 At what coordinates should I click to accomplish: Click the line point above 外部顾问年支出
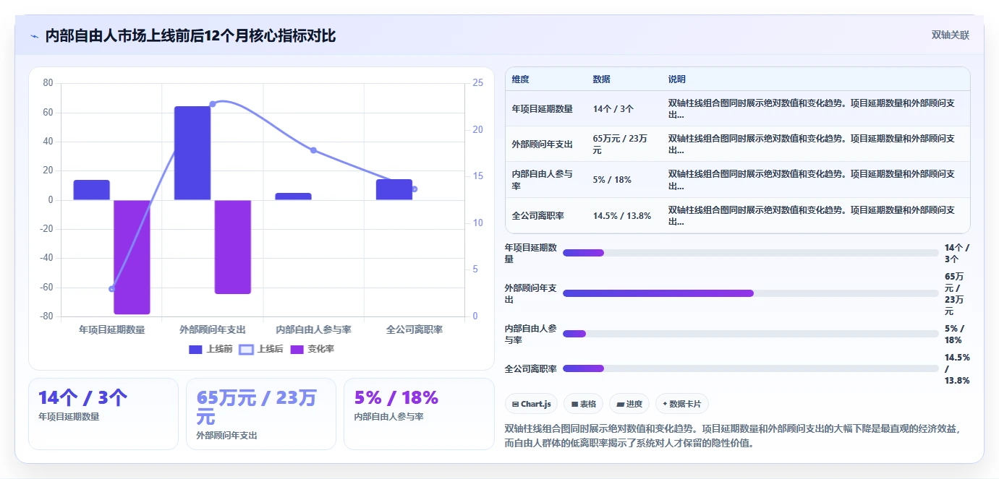point(213,104)
